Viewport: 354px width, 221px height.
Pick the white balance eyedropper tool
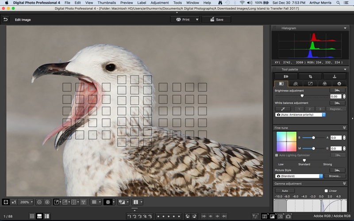click(283, 109)
